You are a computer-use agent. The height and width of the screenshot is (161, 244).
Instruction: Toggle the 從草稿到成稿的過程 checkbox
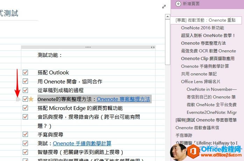tap(25, 90)
